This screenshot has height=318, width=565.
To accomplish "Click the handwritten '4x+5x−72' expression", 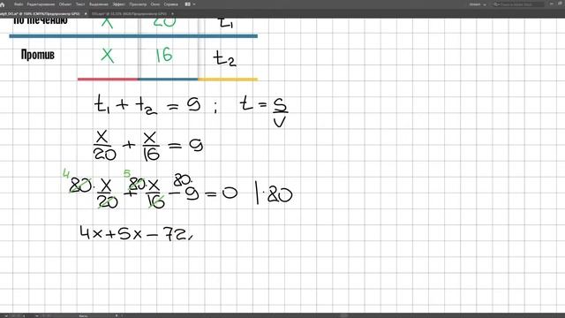I will click(x=136, y=233).
